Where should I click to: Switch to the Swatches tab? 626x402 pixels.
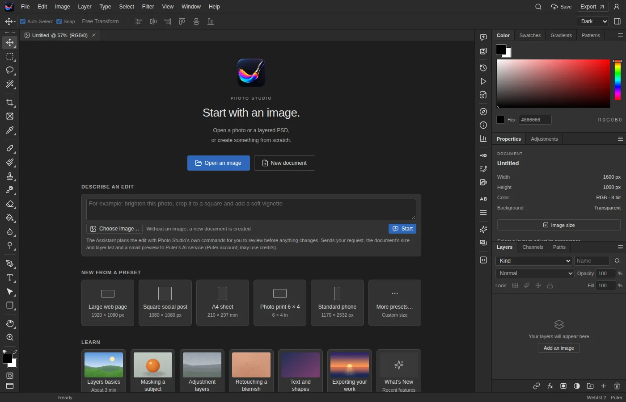pyautogui.click(x=530, y=35)
